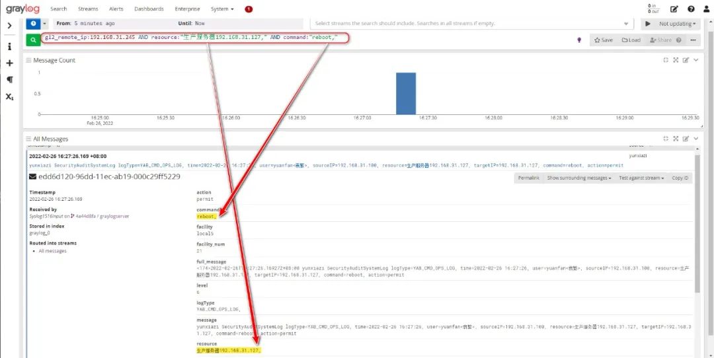Click the envelope icon beside the message ID
Viewport: 714px width, 358px height.
33,176
